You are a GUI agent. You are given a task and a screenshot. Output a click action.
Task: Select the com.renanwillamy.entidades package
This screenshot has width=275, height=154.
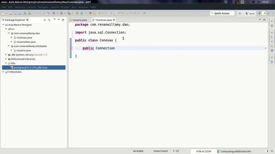coord(31,46)
